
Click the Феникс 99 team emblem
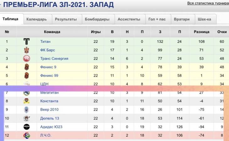click(27, 75)
